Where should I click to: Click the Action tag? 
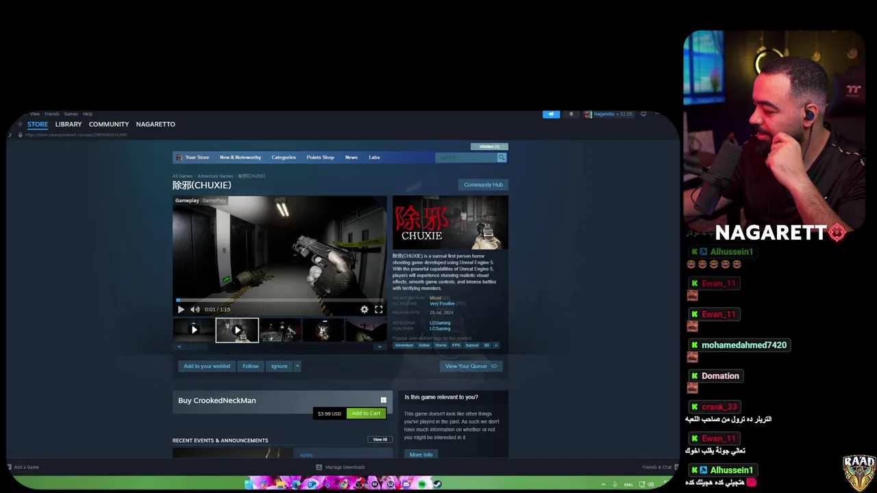click(424, 345)
